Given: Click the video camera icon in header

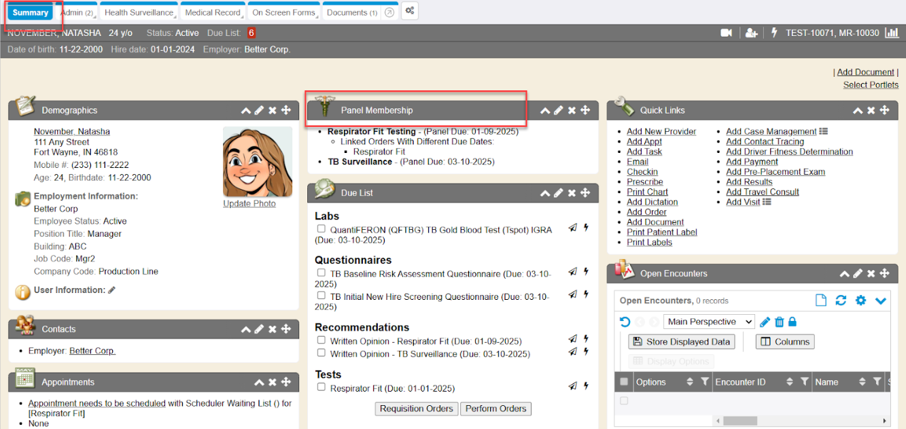Looking at the screenshot, I should click(x=727, y=33).
